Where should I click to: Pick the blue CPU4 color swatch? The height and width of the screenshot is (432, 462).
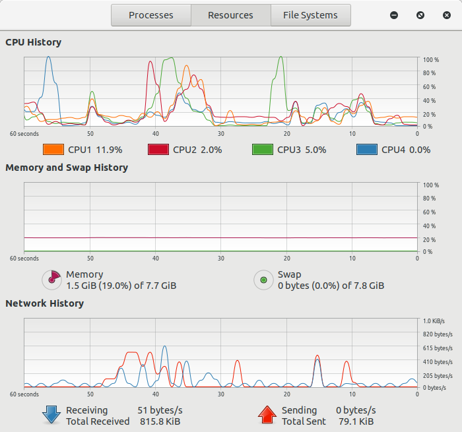point(367,150)
